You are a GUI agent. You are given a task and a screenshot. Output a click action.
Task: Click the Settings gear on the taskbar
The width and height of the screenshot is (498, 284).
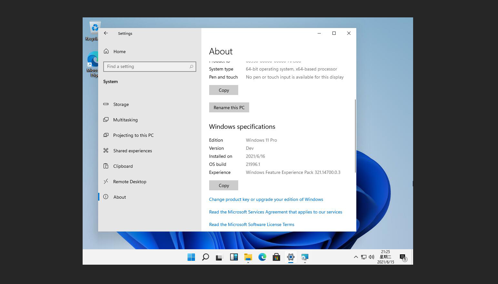coord(290,257)
